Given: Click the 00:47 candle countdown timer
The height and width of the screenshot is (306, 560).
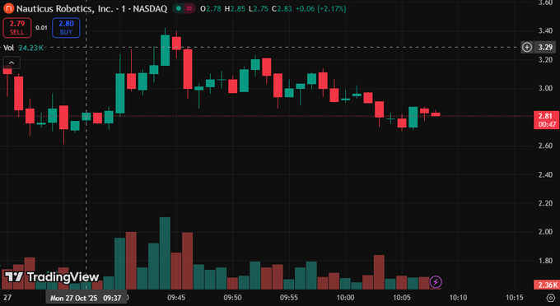Looking at the screenshot, I should point(547,124).
